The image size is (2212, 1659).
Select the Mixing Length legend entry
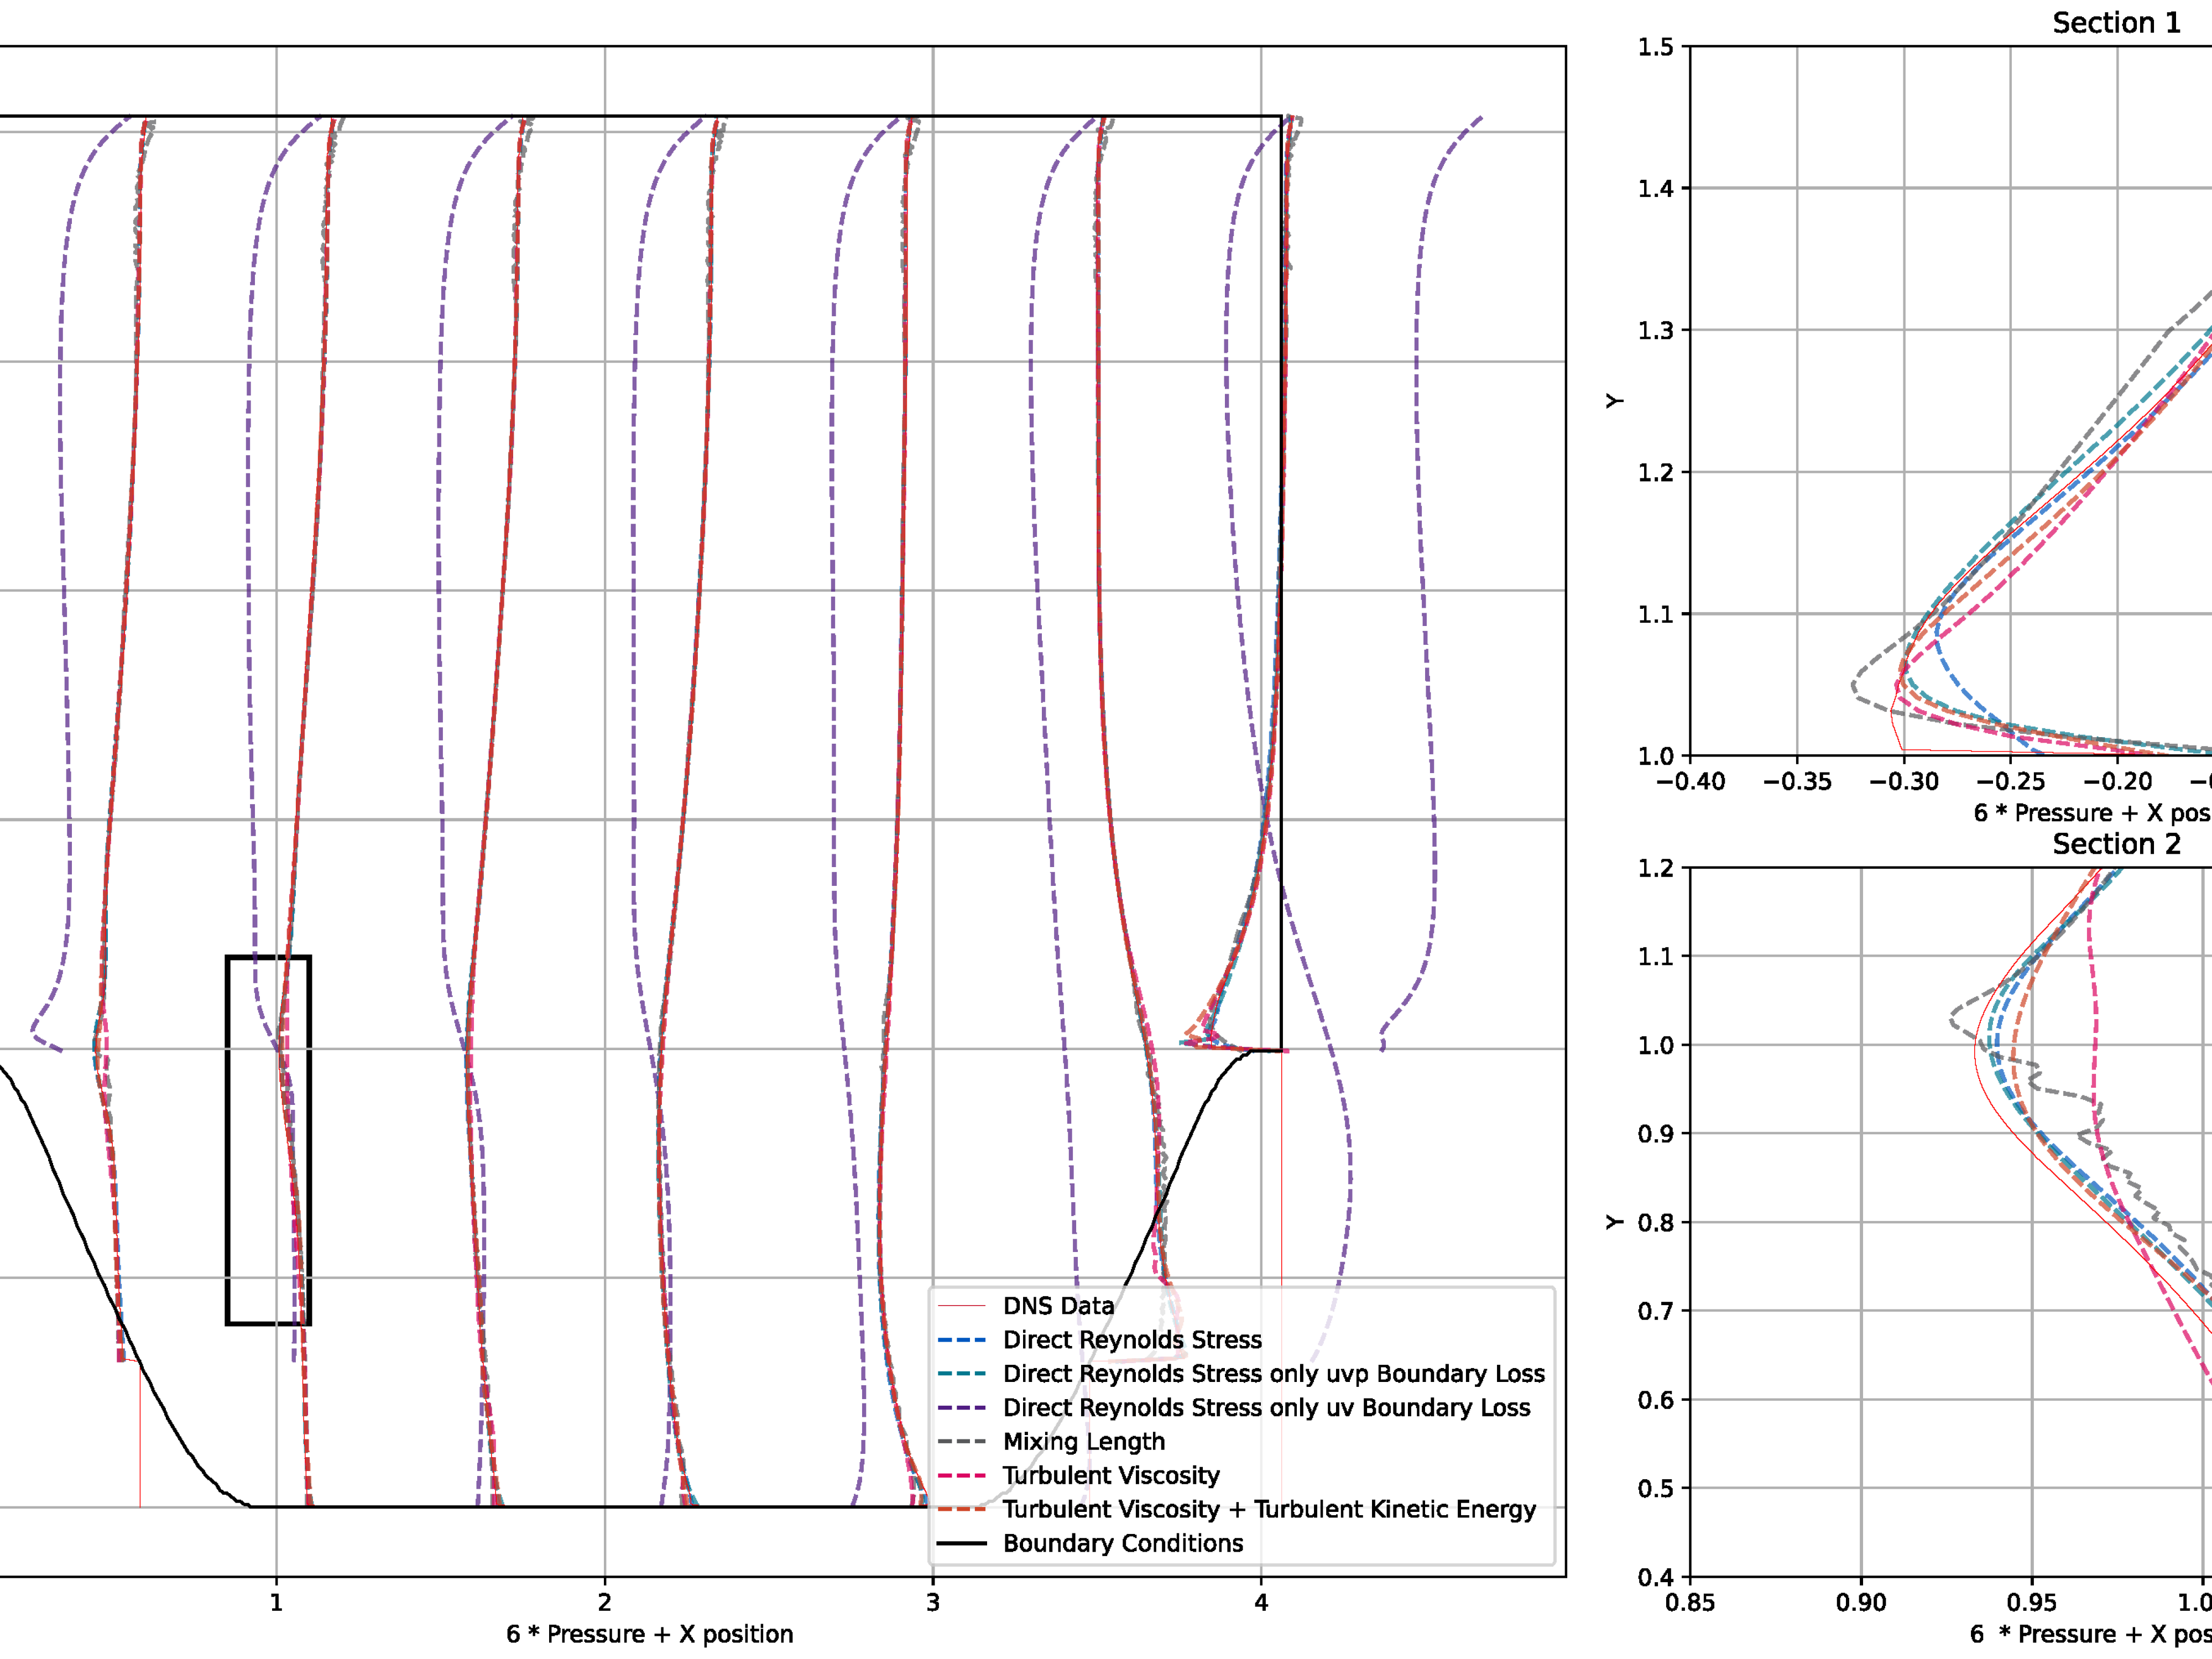tap(1084, 1441)
